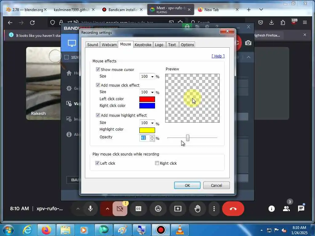Open Bandicam General settings gear icon
Image resolution: width=315 pixels, height=236 pixels.
[69, 88]
